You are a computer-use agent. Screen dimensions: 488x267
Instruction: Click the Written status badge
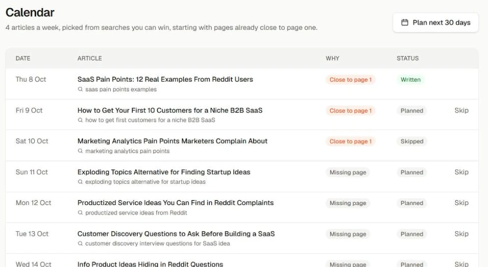(x=411, y=80)
